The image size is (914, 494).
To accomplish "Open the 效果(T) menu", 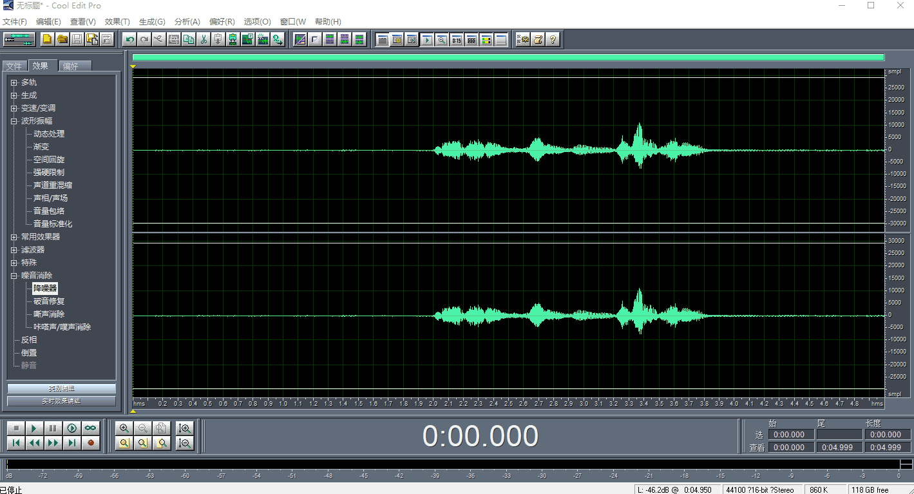I will point(117,22).
